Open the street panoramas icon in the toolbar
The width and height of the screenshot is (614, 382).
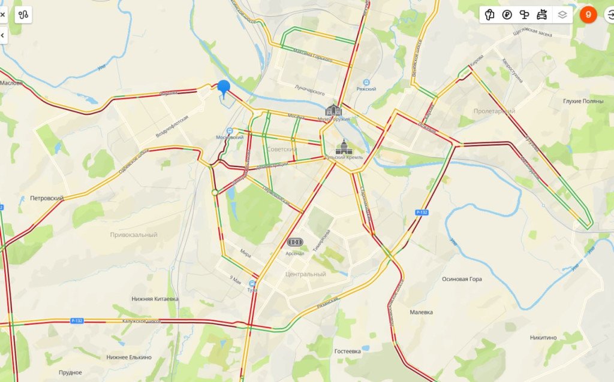489,15
